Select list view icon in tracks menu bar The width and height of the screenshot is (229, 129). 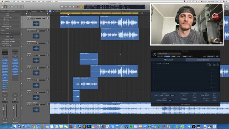47,11
